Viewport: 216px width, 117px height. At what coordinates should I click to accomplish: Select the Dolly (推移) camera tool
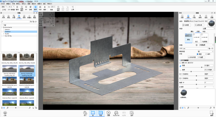tap(45, 8)
